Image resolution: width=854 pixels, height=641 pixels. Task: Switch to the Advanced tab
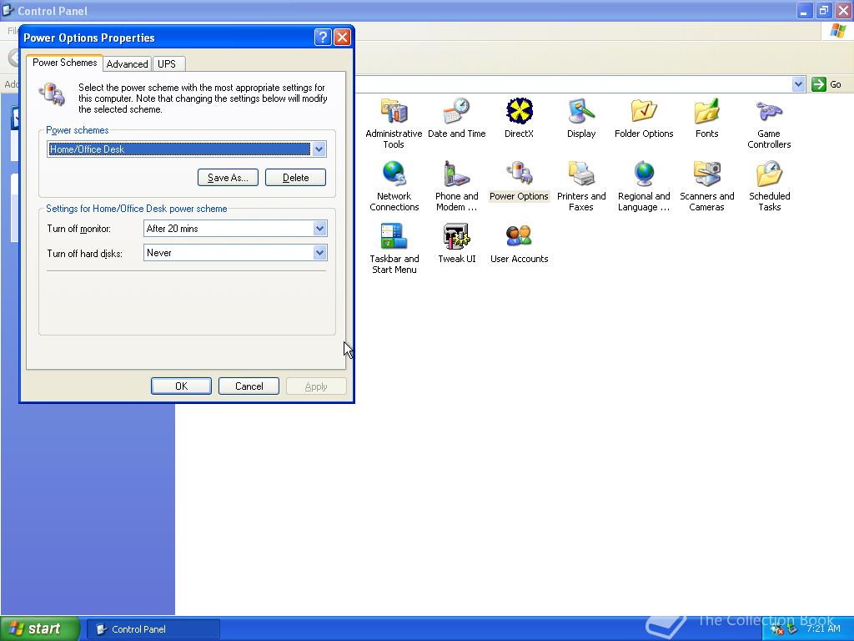click(127, 63)
